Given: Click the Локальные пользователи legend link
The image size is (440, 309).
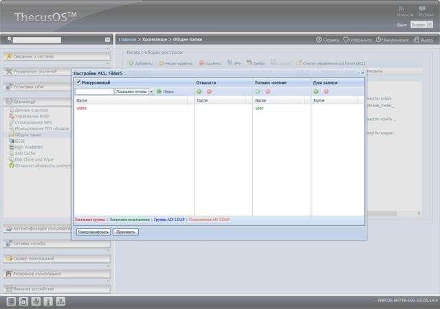Looking at the screenshot, I should (x=129, y=220).
